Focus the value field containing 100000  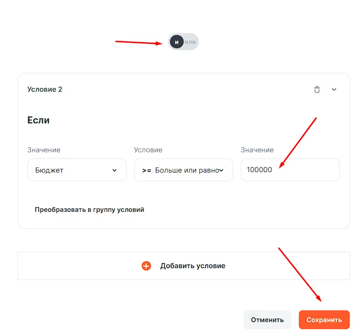(290, 170)
